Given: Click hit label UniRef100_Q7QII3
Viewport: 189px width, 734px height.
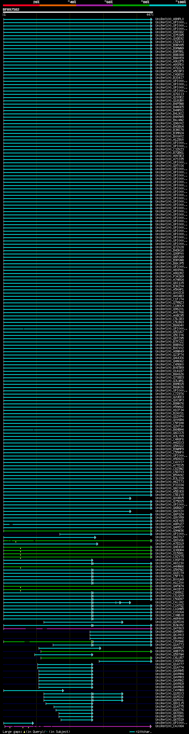Looking at the screenshot, I should [x=170, y=94].
